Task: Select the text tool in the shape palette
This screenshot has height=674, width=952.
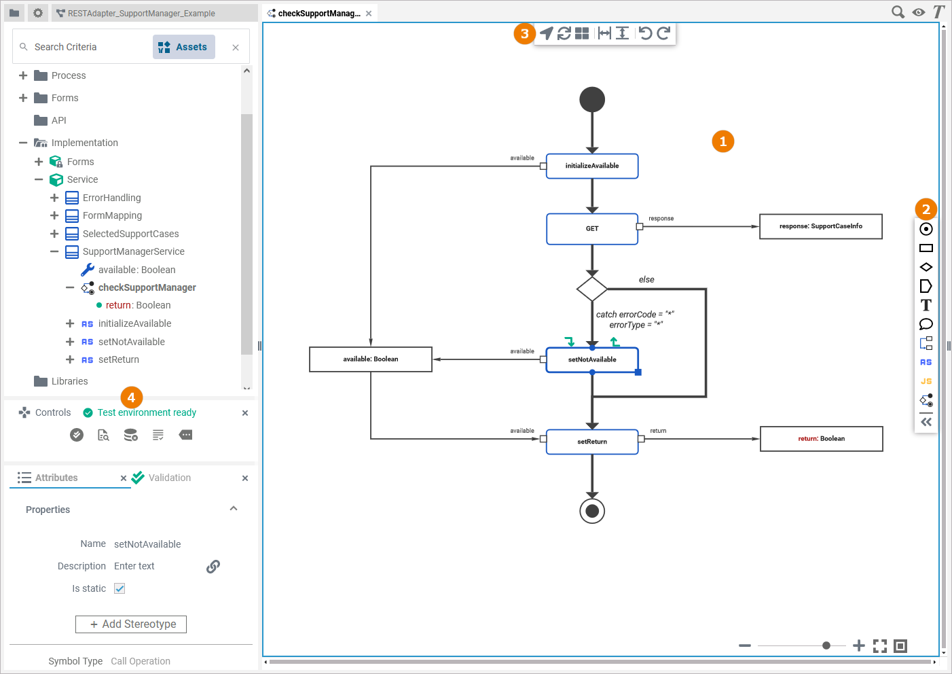Action: click(x=926, y=305)
